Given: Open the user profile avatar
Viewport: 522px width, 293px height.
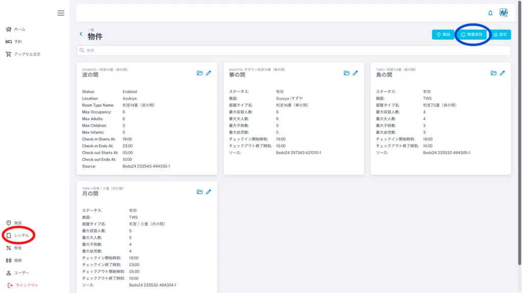Looking at the screenshot, I should pos(504,13).
